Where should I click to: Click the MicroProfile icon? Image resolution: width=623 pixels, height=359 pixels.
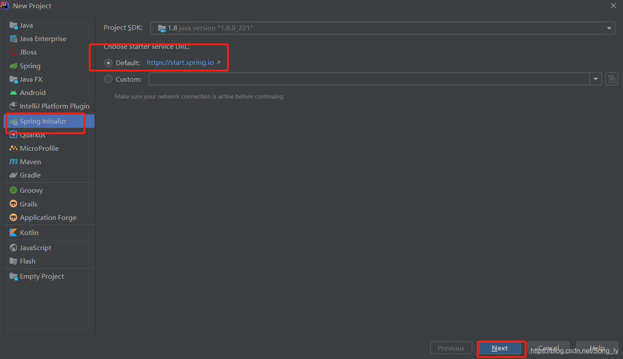coord(13,148)
